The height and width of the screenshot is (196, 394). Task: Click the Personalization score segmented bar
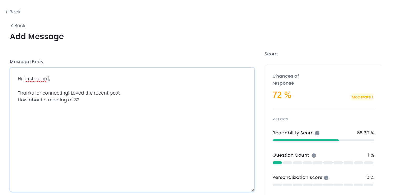(x=323, y=185)
